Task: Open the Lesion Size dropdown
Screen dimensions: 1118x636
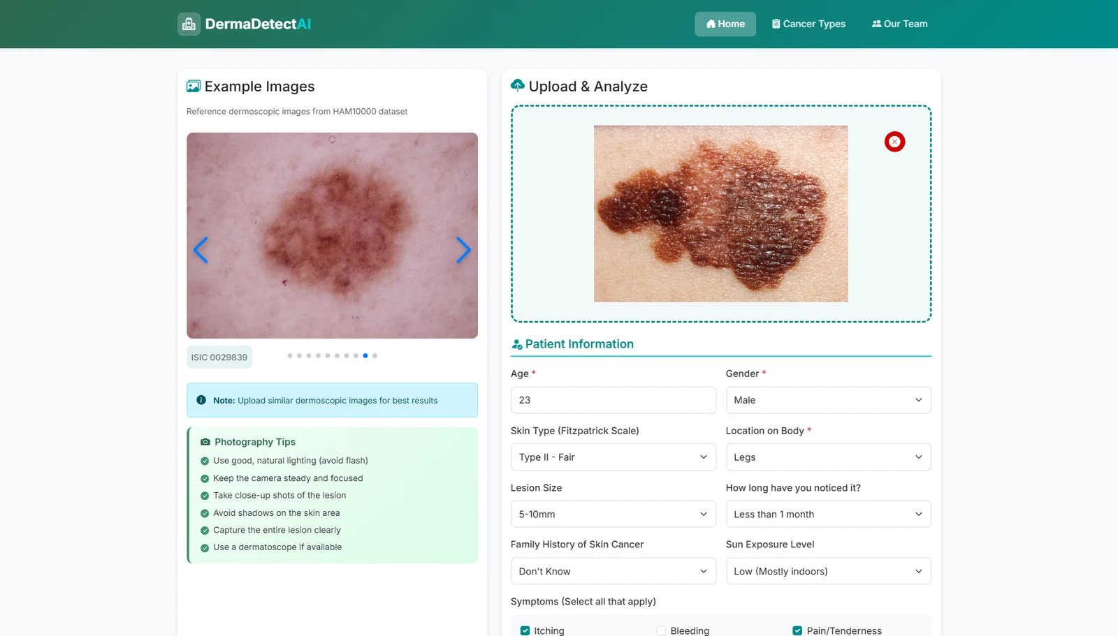Action: [613, 515]
